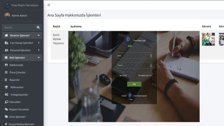
Task: Click the Cari Hesap İşlemleri building icon
Action: pos(6,43)
